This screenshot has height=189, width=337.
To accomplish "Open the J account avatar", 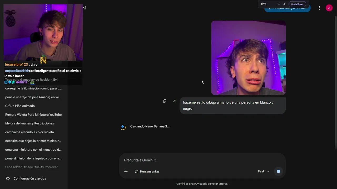I will (329, 8).
